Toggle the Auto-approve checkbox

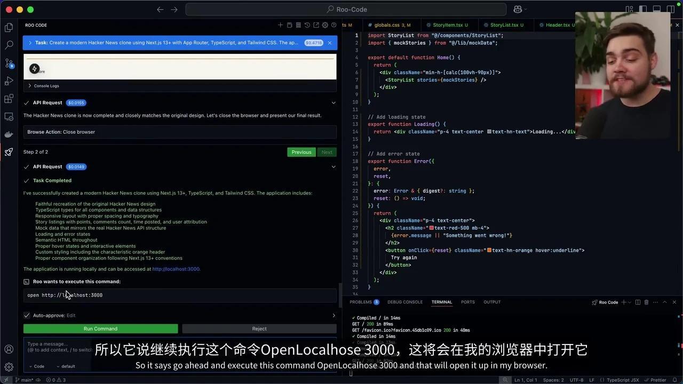[x=27, y=315]
